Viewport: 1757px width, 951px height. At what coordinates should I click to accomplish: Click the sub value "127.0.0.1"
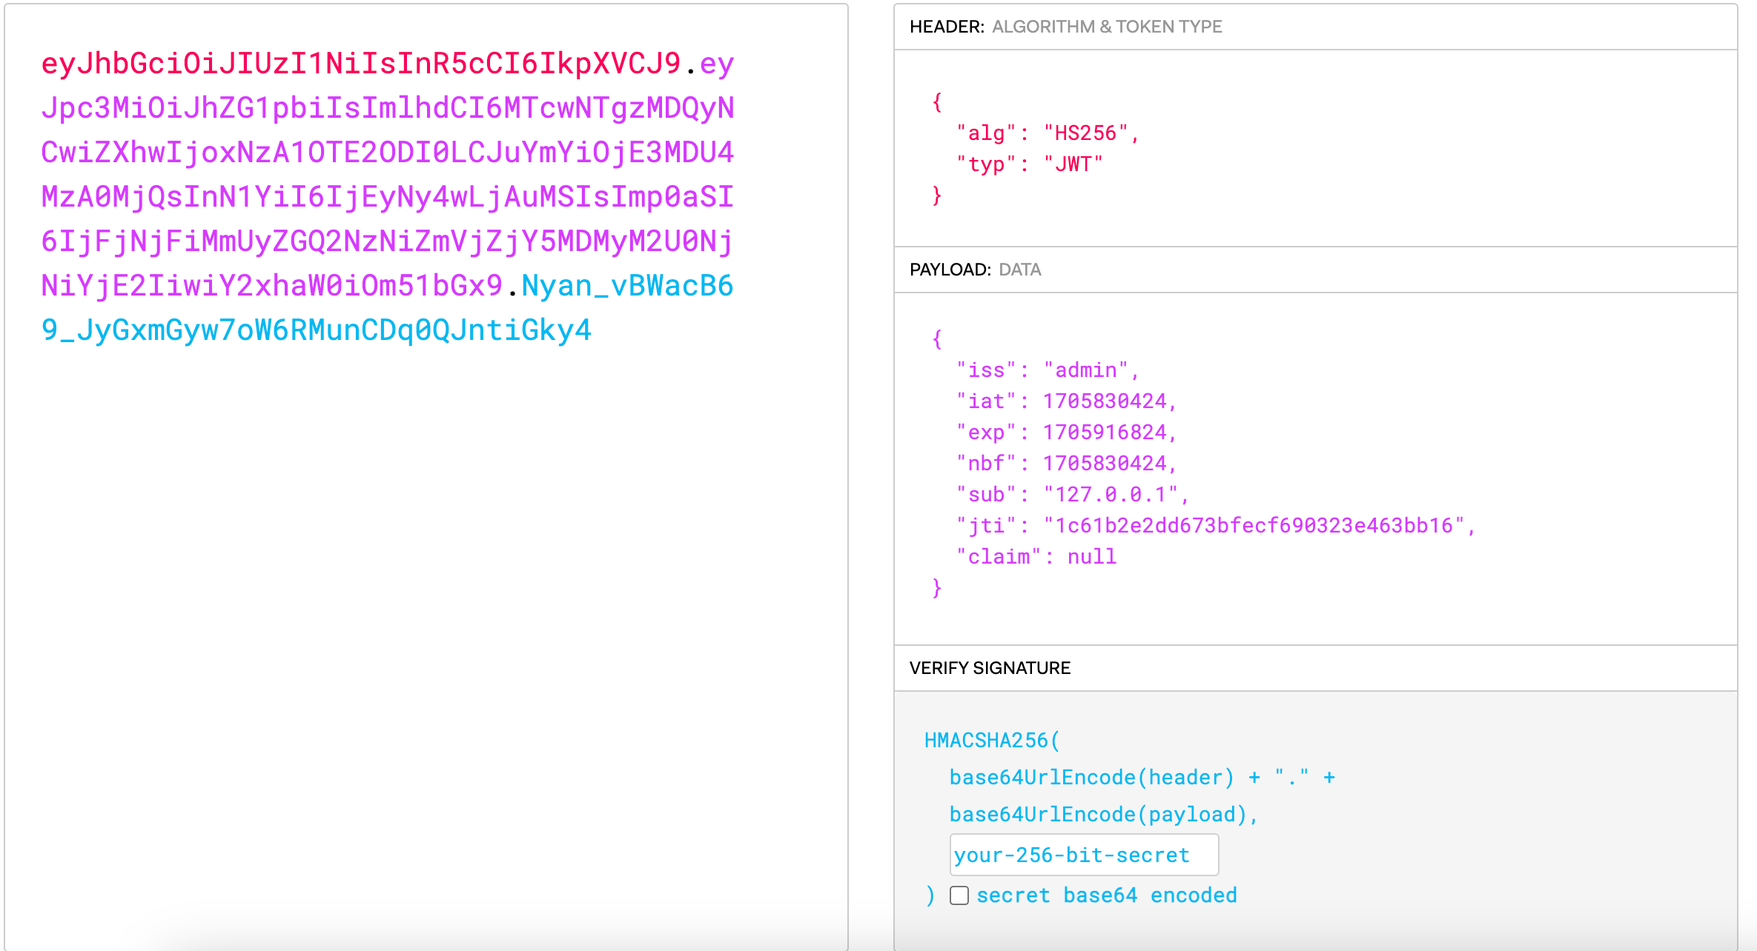click(x=1111, y=495)
